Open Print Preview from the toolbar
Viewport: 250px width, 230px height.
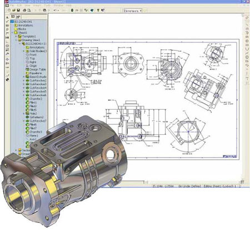coord(29,11)
